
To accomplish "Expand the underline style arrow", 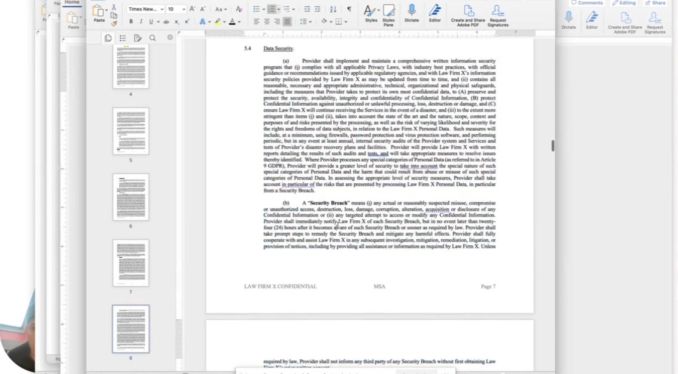I will click(158, 22).
